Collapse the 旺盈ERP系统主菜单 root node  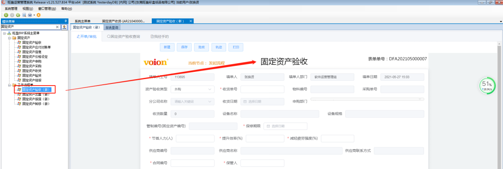pyautogui.click(x=4, y=34)
